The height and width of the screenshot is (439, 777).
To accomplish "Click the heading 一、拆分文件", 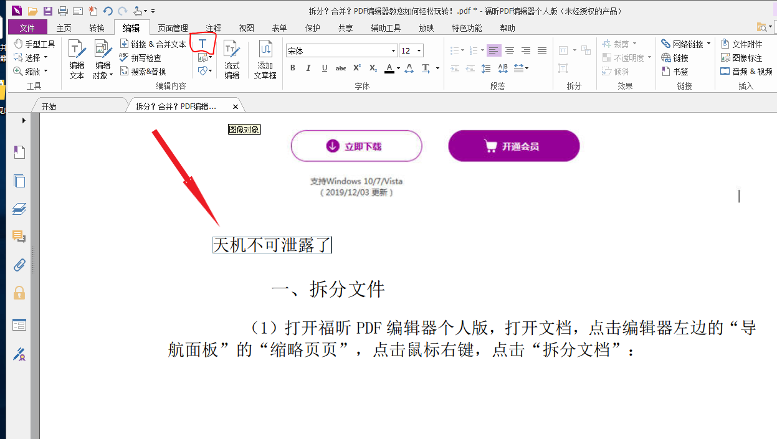I will pos(328,289).
